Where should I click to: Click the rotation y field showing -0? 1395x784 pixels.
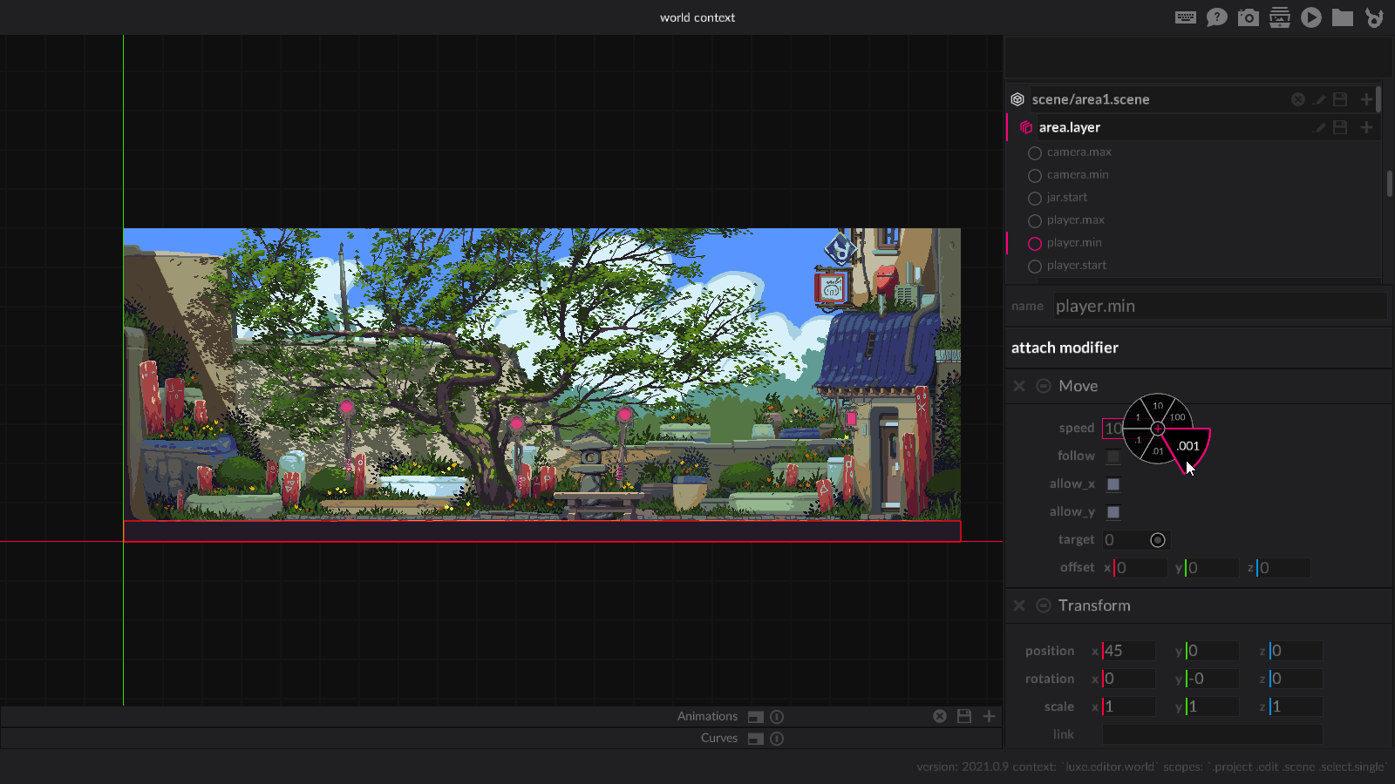click(x=1212, y=679)
